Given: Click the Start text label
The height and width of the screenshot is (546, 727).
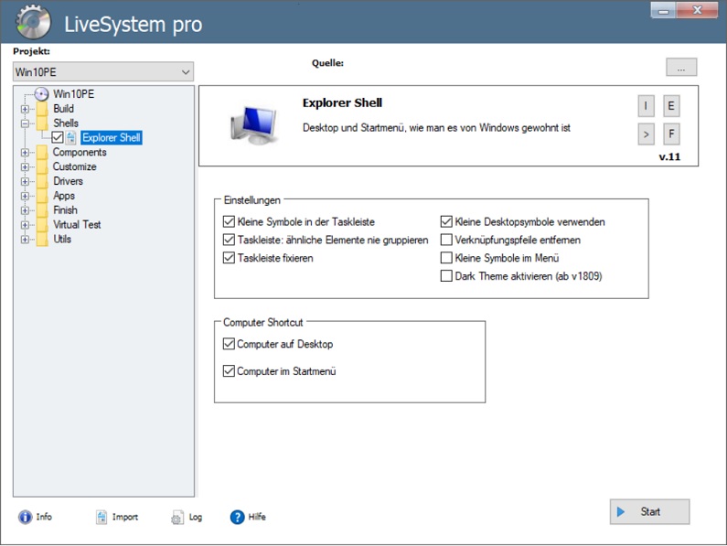Looking at the screenshot, I should coord(650,511).
